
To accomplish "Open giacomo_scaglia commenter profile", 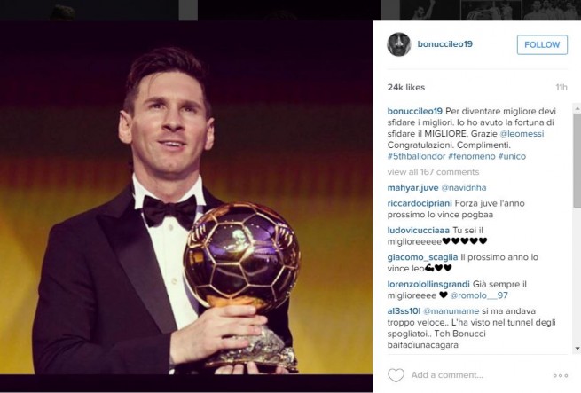I will [x=422, y=257].
